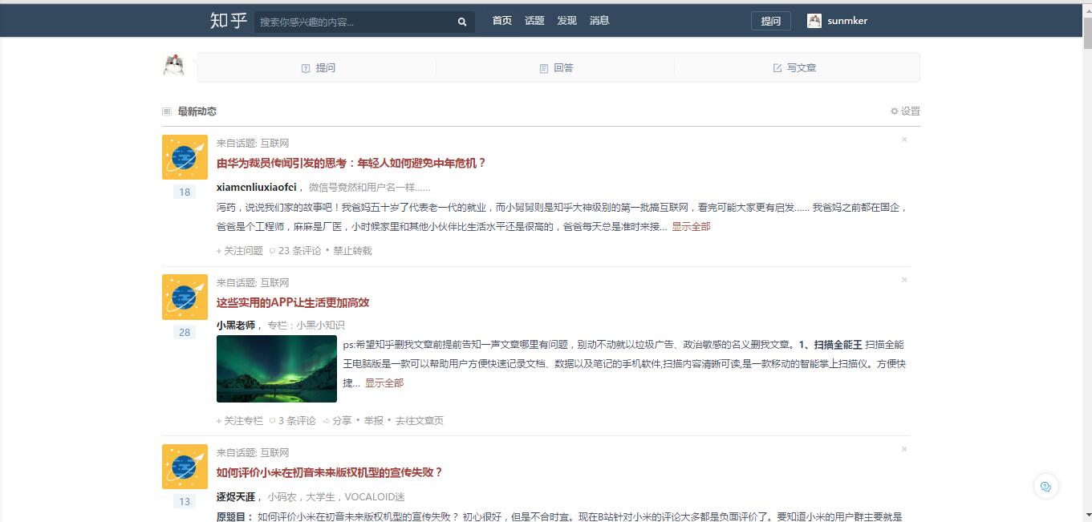The height and width of the screenshot is (522, 1092).
Task: Toggle 关注问题 on the Huawei layoff post
Action: coord(238,250)
